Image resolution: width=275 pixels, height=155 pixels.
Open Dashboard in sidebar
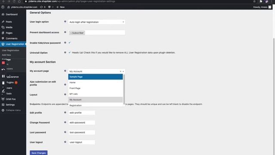[x=12, y=14]
